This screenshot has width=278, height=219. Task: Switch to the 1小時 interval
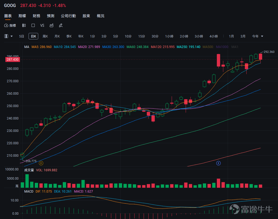point(169,36)
